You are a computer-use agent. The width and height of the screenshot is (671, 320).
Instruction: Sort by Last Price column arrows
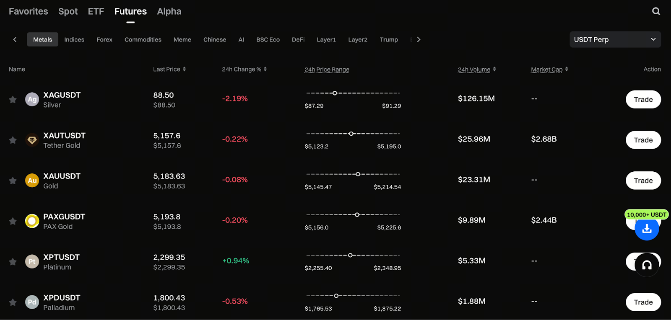click(184, 69)
